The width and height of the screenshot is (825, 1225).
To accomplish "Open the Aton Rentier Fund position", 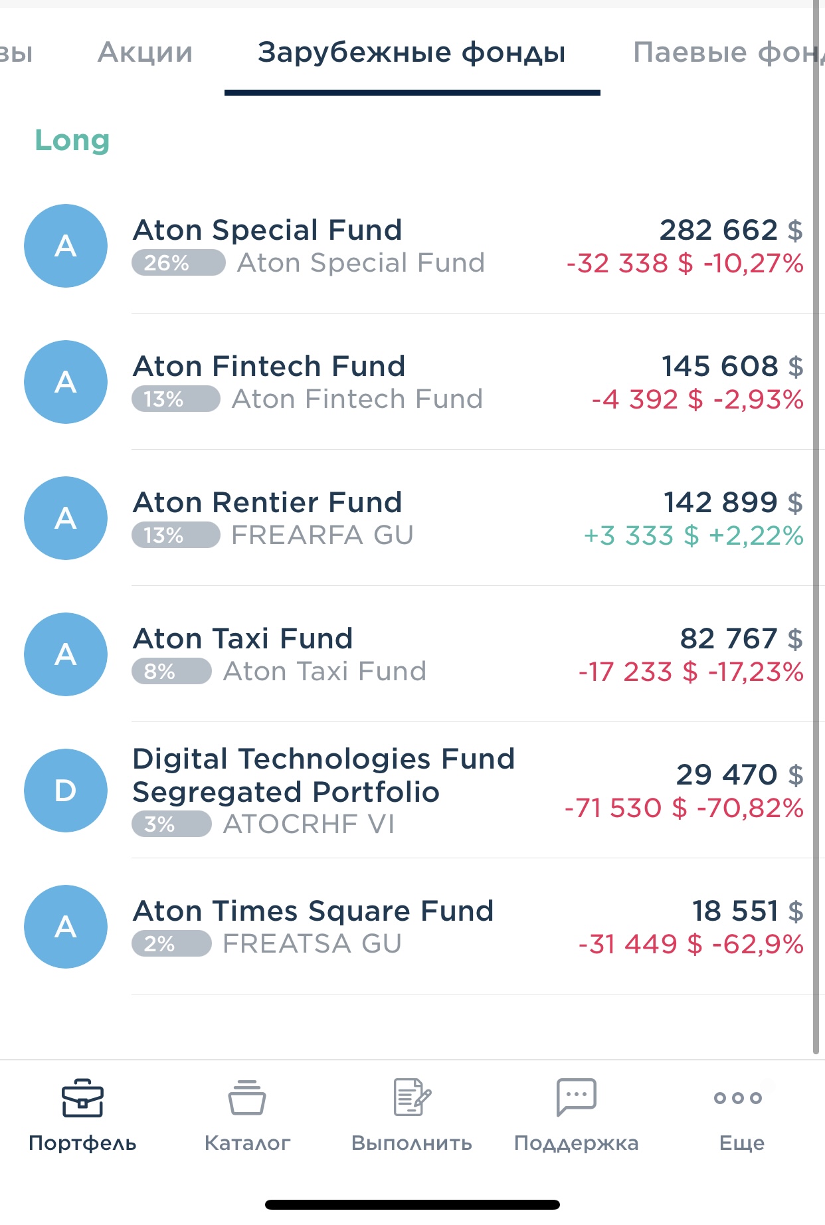I will 412,518.
